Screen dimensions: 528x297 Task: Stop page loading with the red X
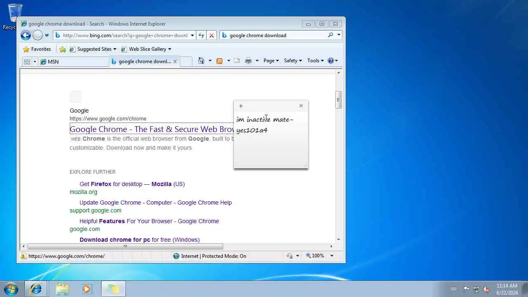(x=212, y=35)
